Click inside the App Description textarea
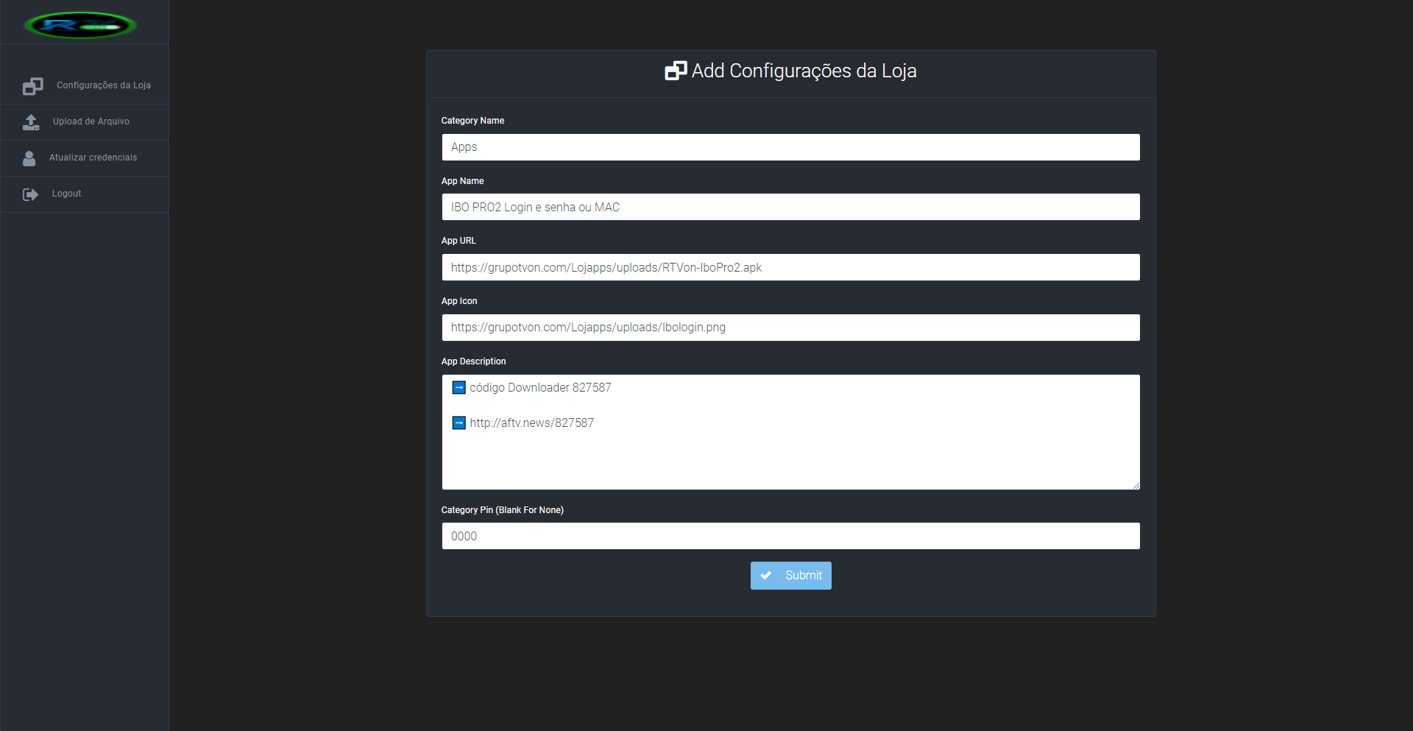The height and width of the screenshot is (731, 1413). pos(790,456)
